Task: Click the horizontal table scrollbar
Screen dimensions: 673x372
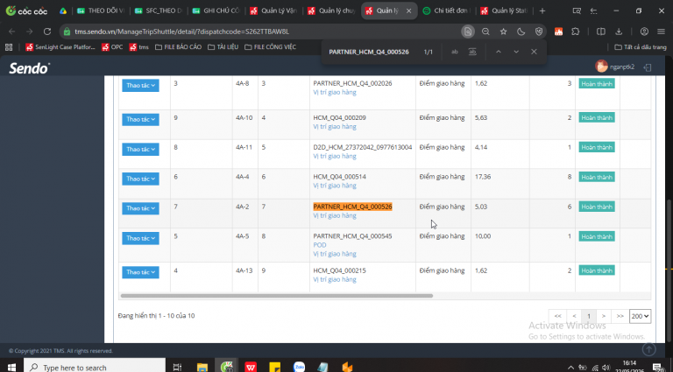Action: [277, 296]
